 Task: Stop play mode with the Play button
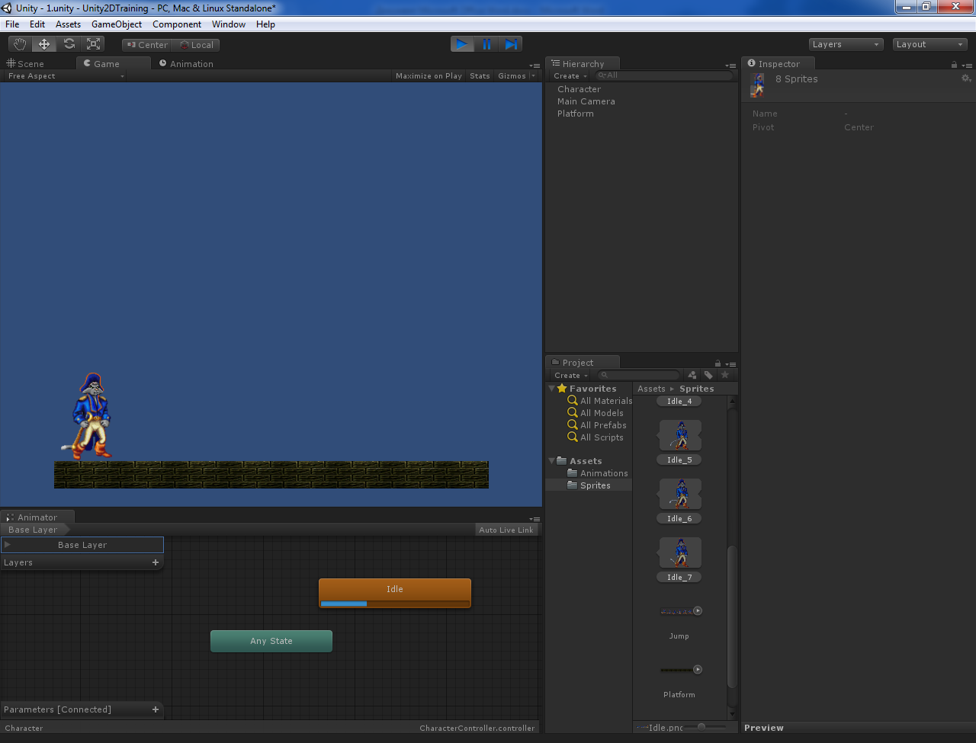462,44
